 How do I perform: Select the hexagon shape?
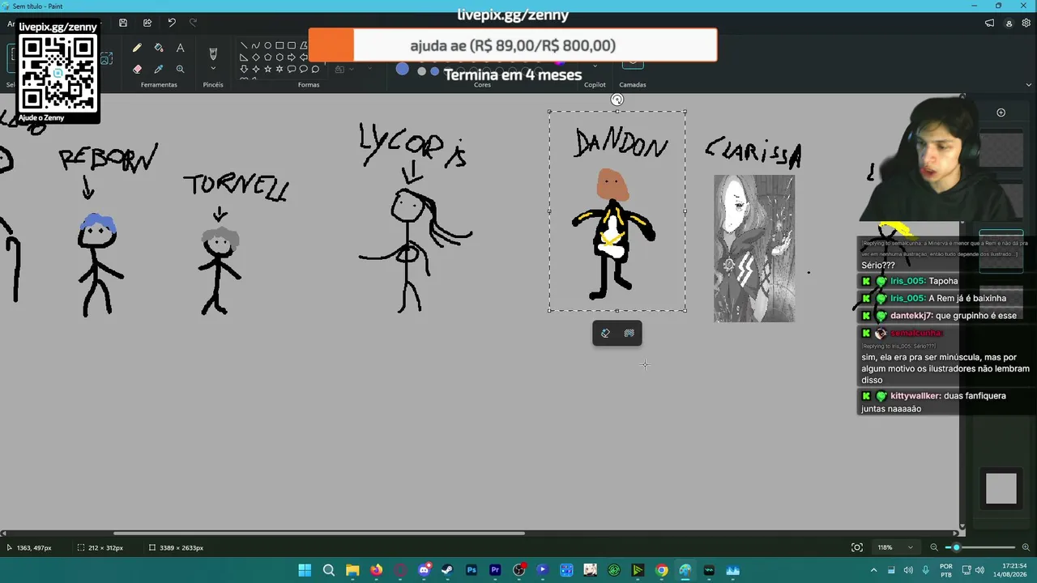[280, 57]
